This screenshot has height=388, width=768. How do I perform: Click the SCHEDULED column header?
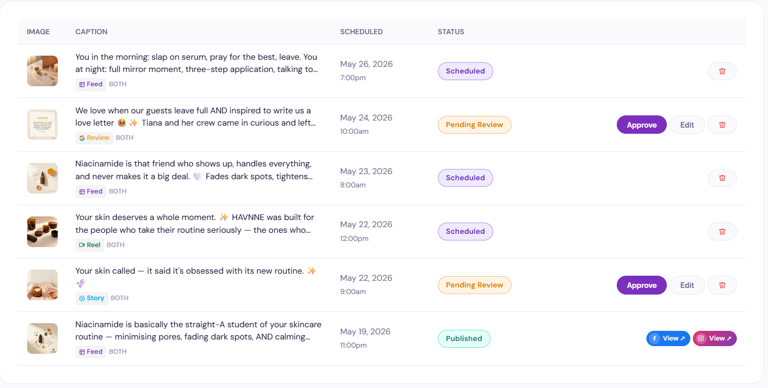click(x=361, y=32)
